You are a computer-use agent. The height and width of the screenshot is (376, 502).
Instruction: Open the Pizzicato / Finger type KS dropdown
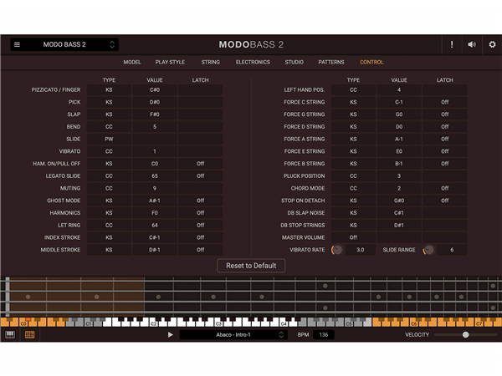[x=109, y=89]
